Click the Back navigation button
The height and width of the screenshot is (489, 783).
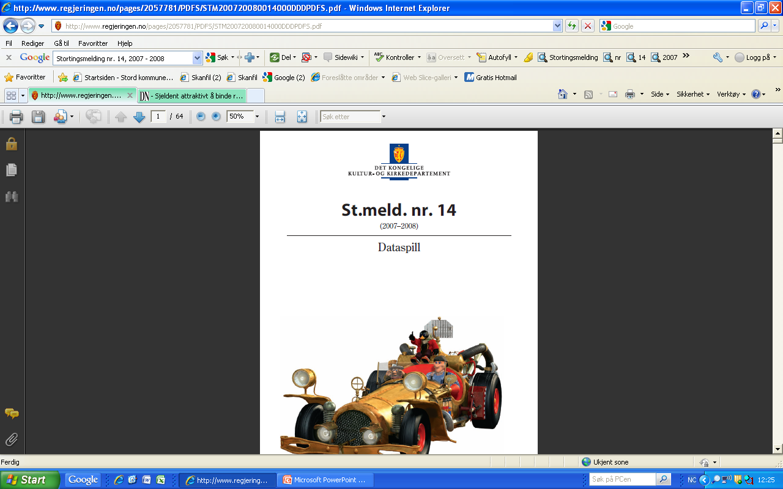(10, 26)
